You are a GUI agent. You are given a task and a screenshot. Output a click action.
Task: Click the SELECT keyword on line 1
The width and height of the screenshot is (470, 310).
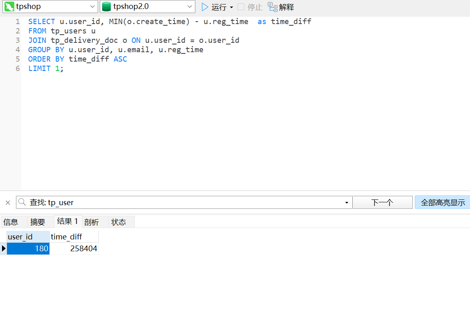[x=42, y=22]
